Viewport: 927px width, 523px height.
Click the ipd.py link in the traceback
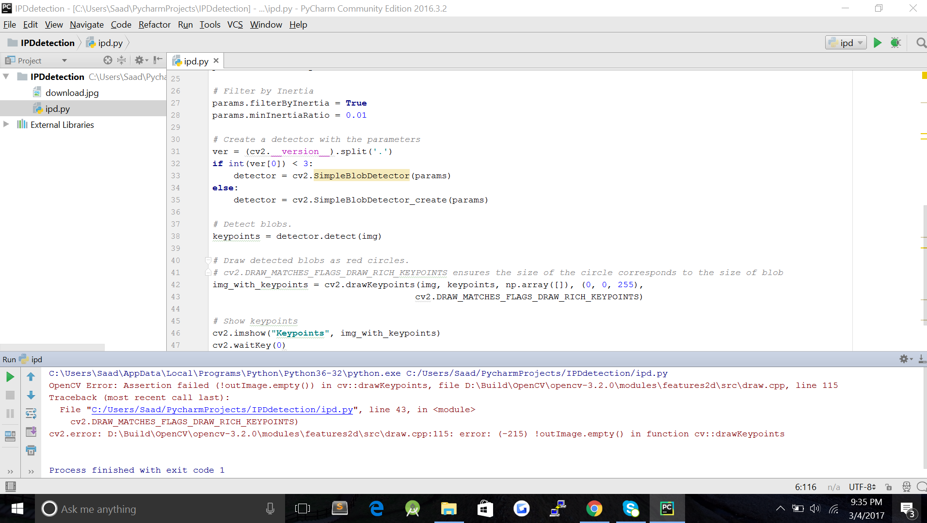(x=222, y=410)
